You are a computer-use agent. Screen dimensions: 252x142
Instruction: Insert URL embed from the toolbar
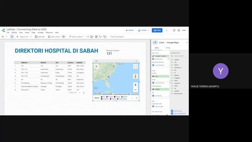(x=88, y=37)
